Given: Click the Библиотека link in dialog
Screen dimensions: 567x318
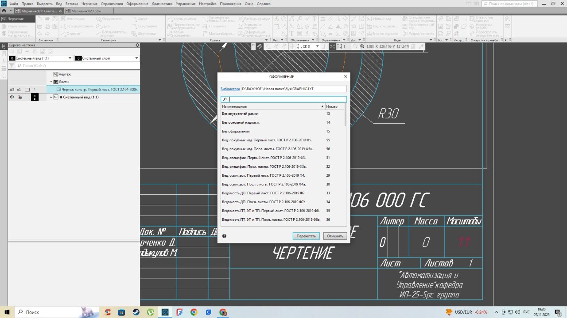Looking at the screenshot, I should pyautogui.click(x=230, y=89).
